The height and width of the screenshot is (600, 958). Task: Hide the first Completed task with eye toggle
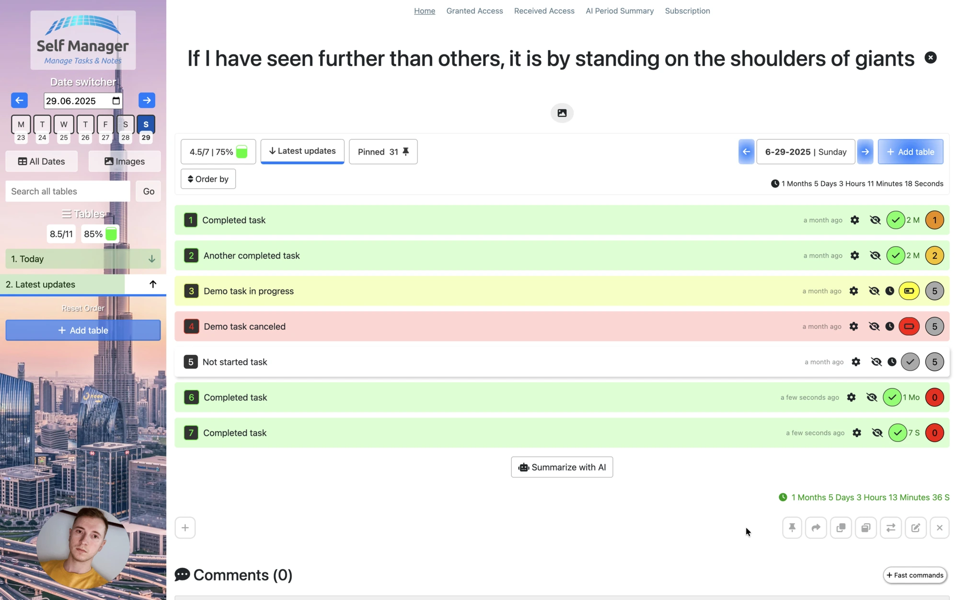(875, 220)
